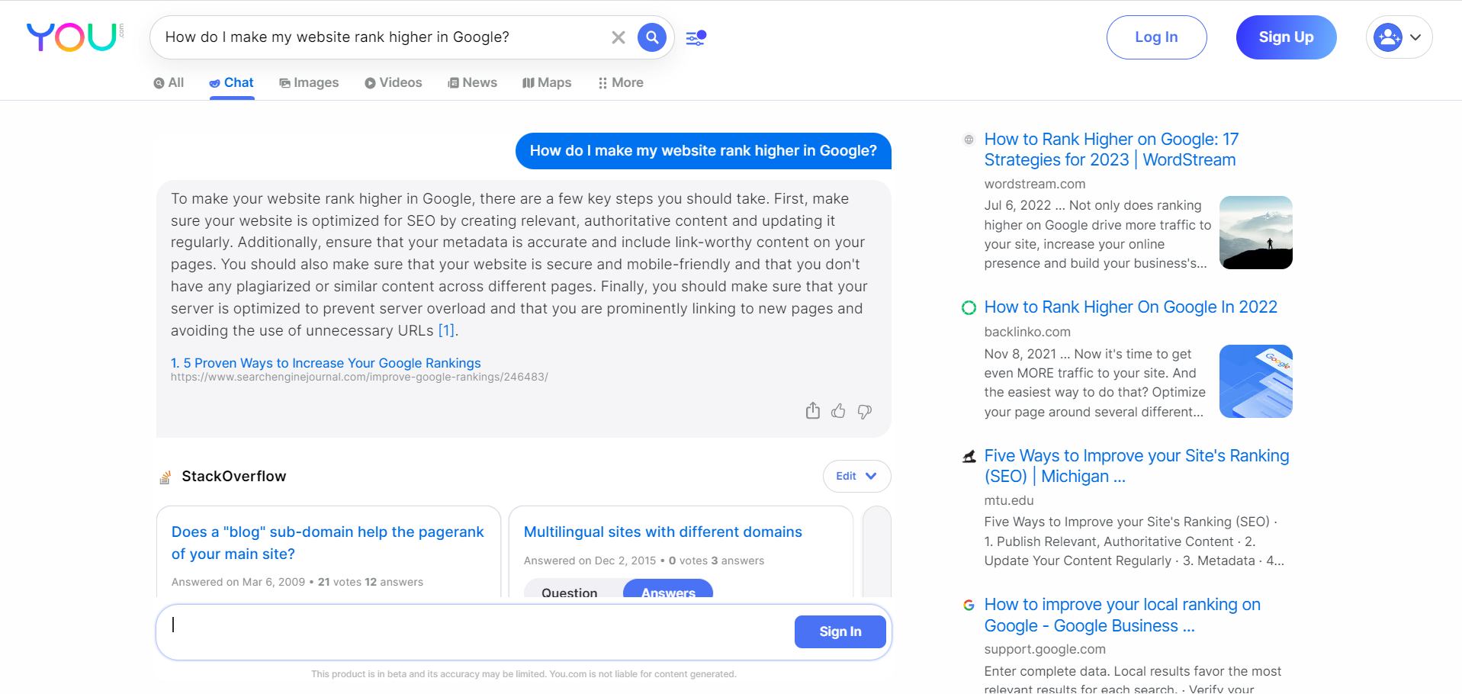
Task: Click the StackOverflow app icon
Action: pyautogui.click(x=165, y=477)
